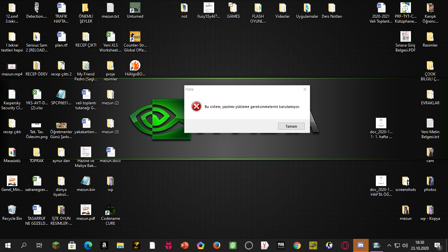448x252 pixels.
Task: Open Microsoft Store from the taskbar
Action: click(72, 245)
